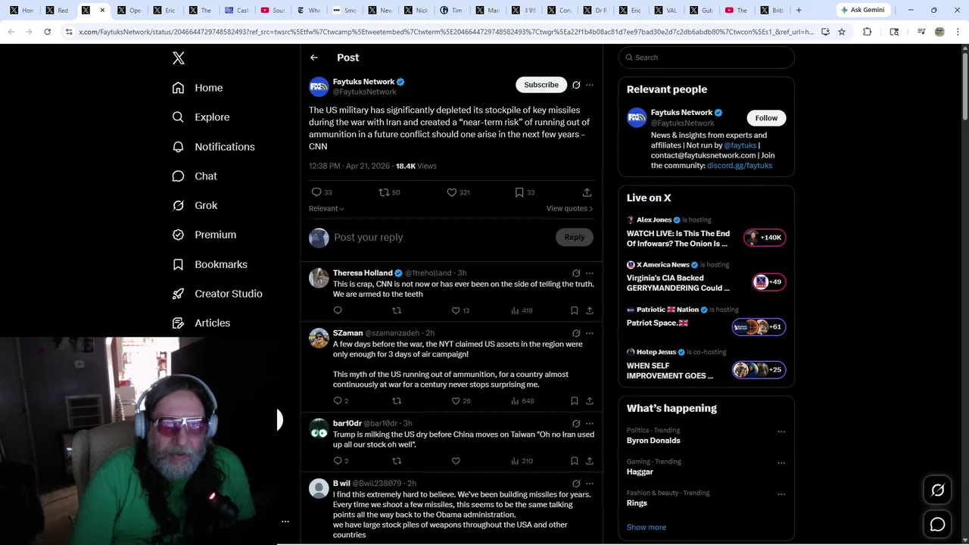The image size is (969, 545).
Task: Open browser extensions puzzle icon
Action: (868, 32)
